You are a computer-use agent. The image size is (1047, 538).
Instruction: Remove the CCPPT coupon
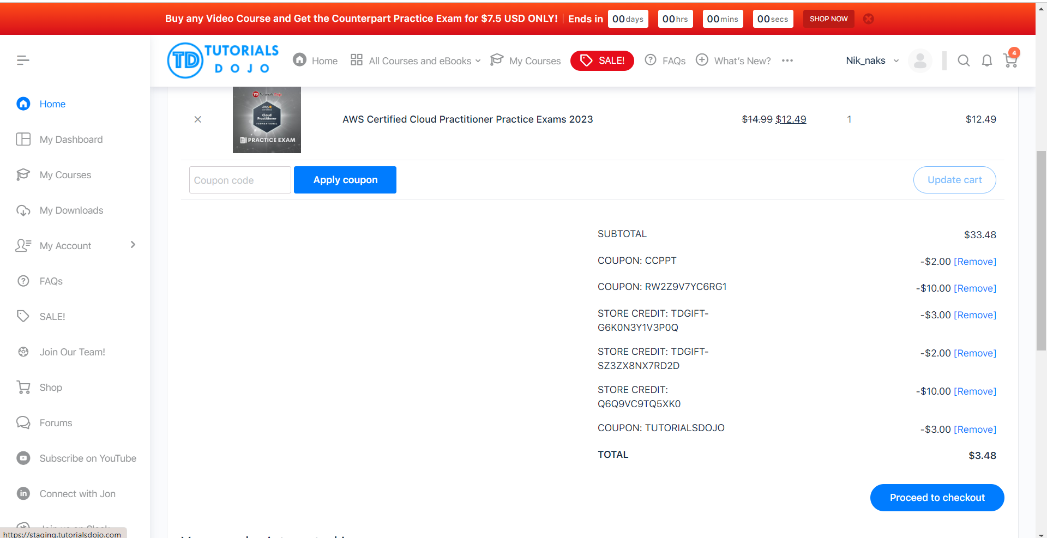(x=974, y=262)
